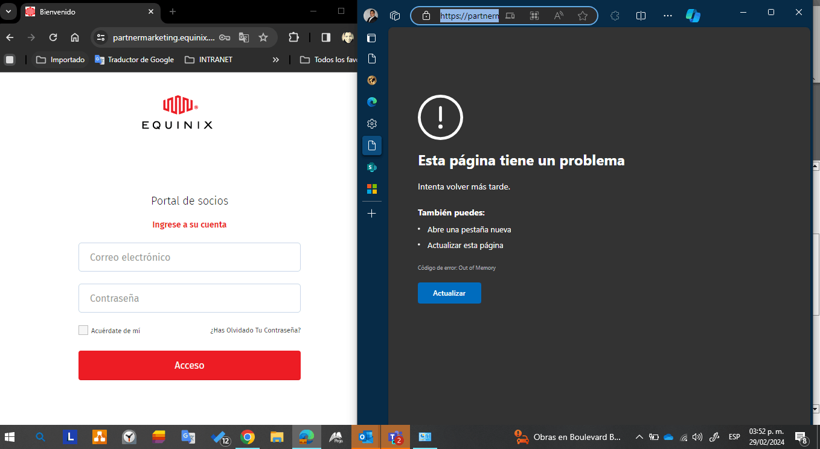
Task: Click the Edge send-to-devices icon
Action: coord(510,16)
